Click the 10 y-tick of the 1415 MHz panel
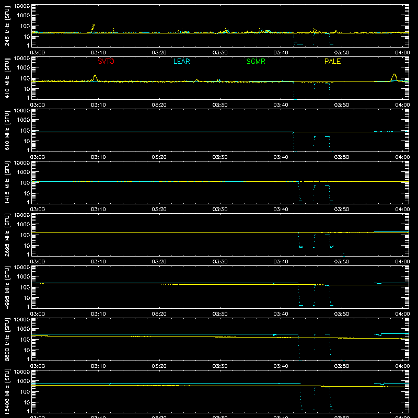This screenshot has height=418, width=418. pyautogui.click(x=27, y=193)
